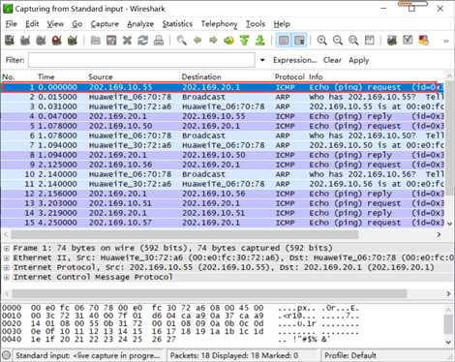Click the print packets icon

pyautogui.click(x=159, y=41)
